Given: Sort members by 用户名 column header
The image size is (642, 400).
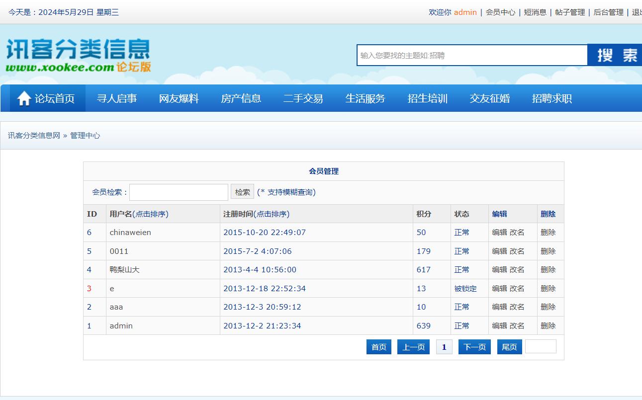Looking at the screenshot, I should click(x=139, y=214).
